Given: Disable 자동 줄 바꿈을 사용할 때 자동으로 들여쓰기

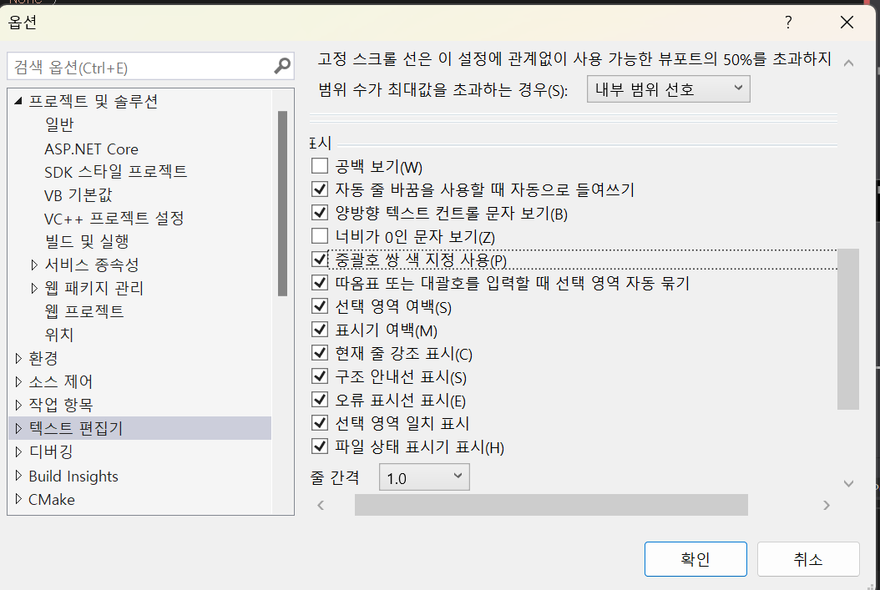Looking at the screenshot, I should (319, 189).
